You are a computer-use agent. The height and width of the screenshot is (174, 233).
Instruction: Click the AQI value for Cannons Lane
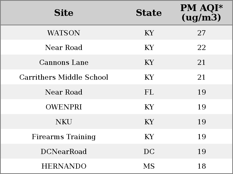pyautogui.click(x=201, y=62)
